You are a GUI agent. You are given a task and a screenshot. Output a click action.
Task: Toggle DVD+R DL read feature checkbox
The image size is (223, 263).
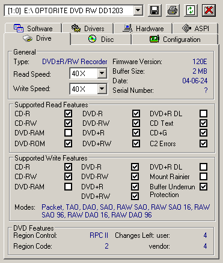[203, 113]
